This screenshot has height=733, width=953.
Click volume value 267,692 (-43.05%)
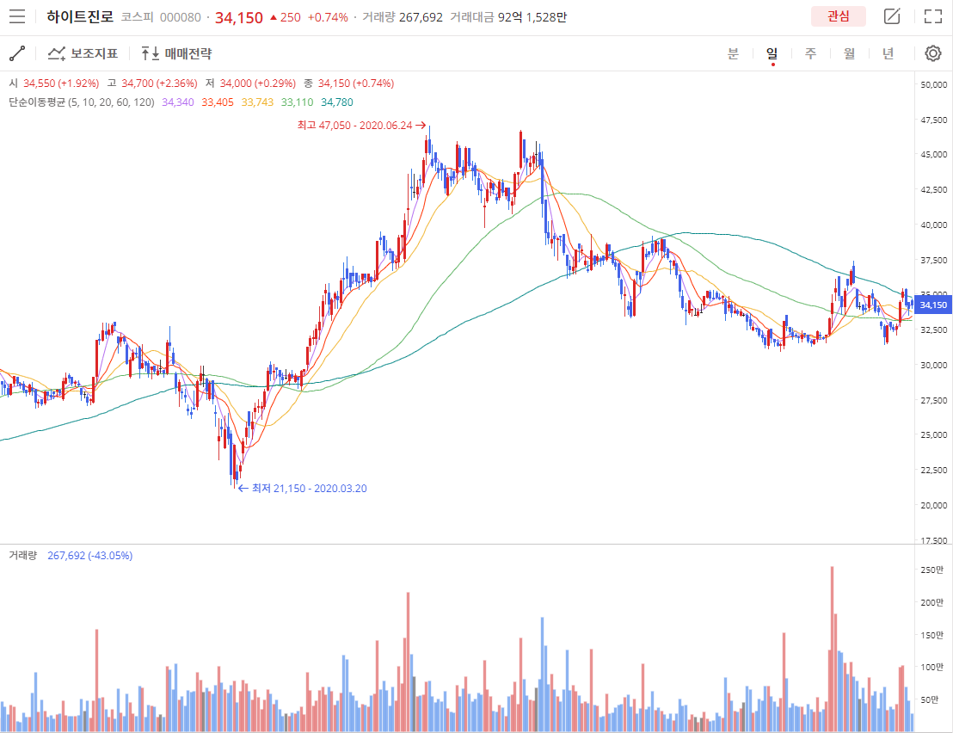90,556
